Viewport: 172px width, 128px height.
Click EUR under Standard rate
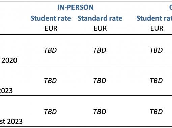coord(100,28)
